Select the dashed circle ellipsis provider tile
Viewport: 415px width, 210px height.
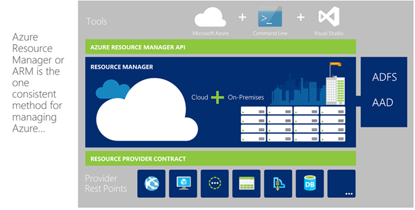[x=214, y=183]
